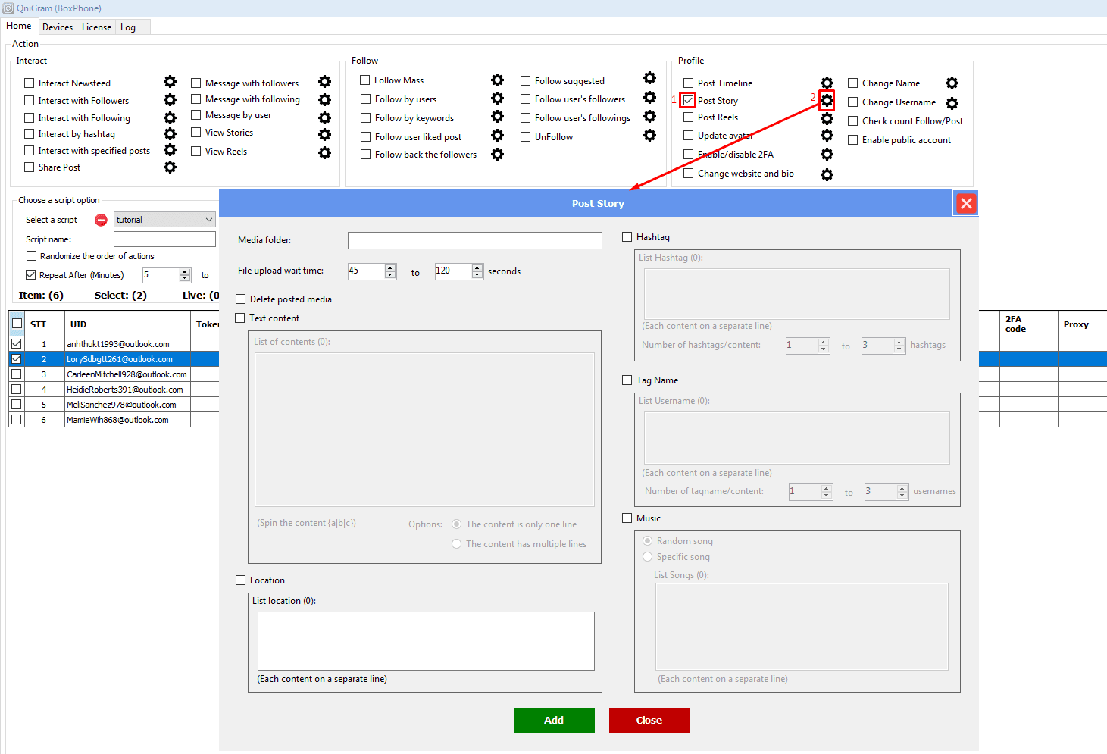This screenshot has height=754, width=1107.
Task: Click into the Media folder field
Action: pyautogui.click(x=474, y=240)
